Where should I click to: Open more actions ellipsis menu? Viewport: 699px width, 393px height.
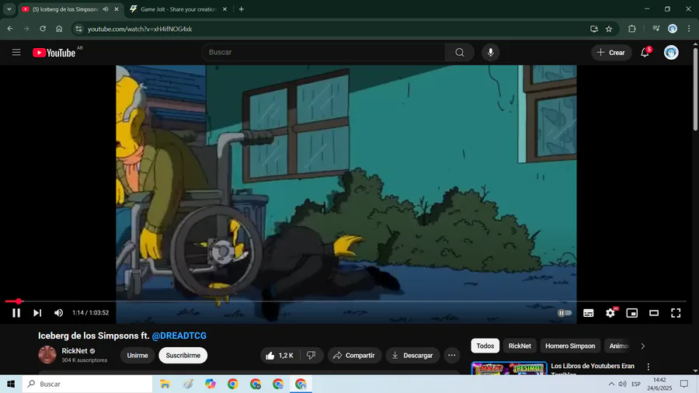pos(451,355)
